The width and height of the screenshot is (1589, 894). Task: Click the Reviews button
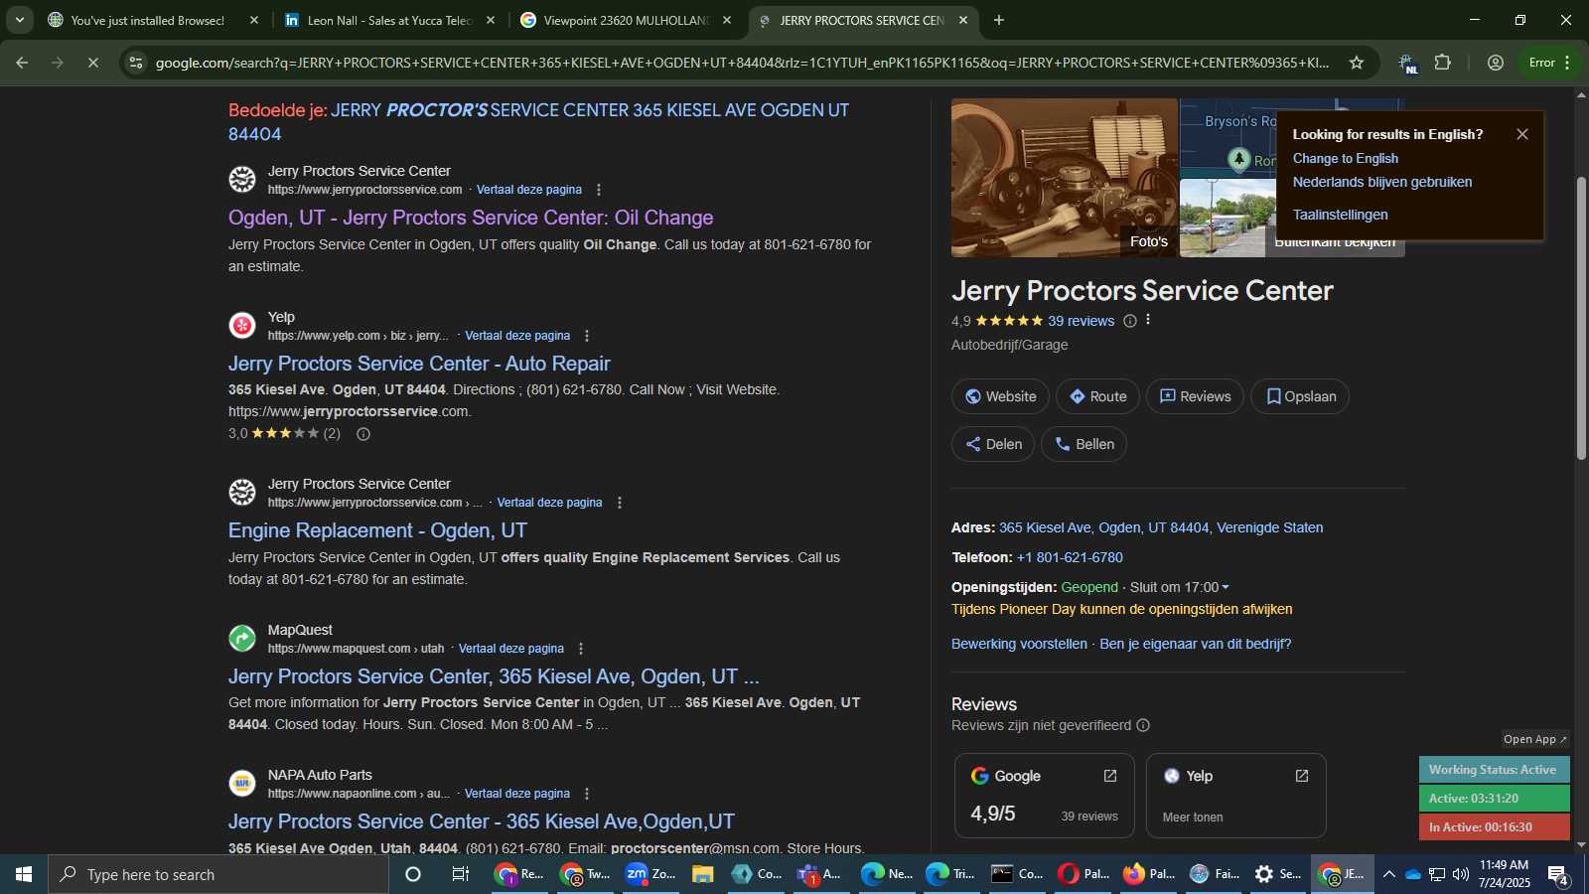click(x=1195, y=396)
